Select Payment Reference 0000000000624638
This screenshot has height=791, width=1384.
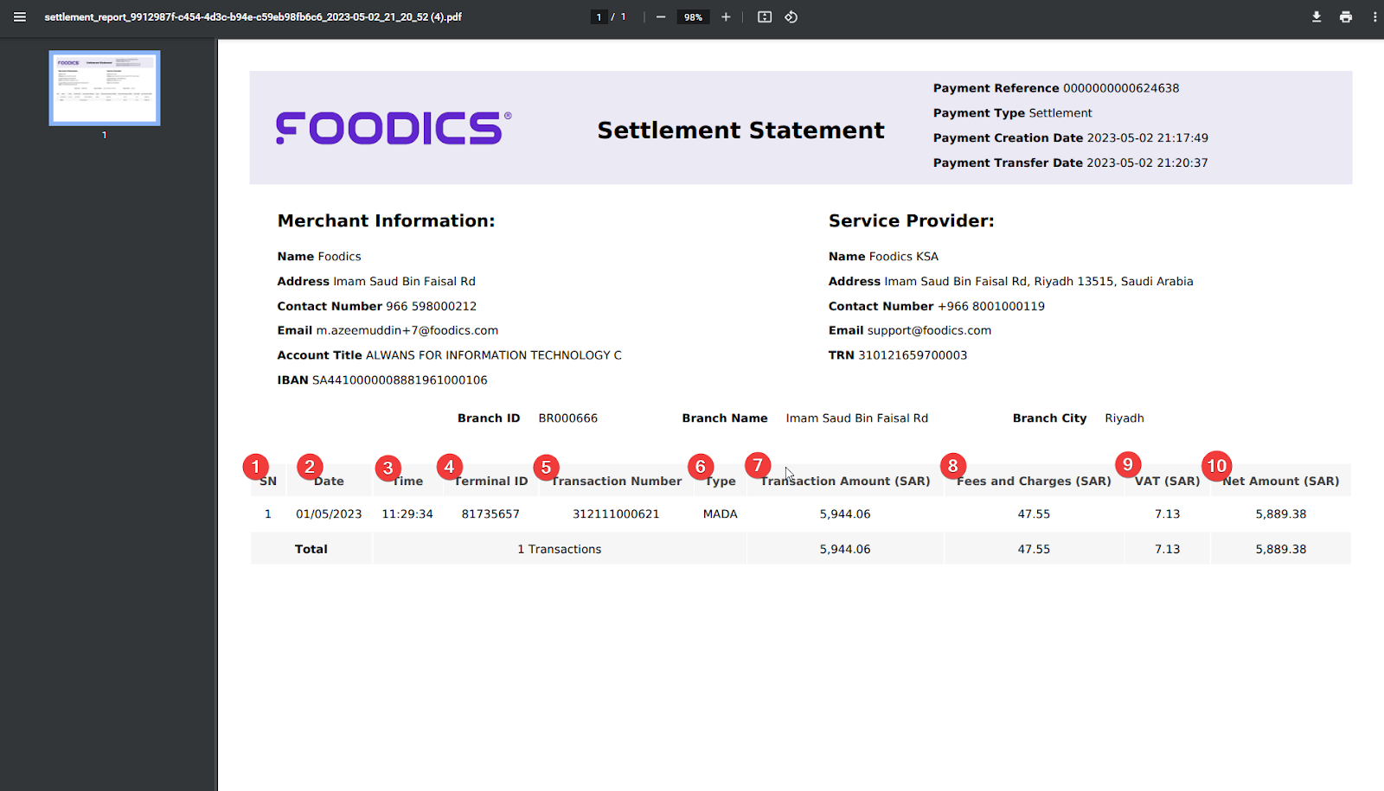click(1056, 88)
